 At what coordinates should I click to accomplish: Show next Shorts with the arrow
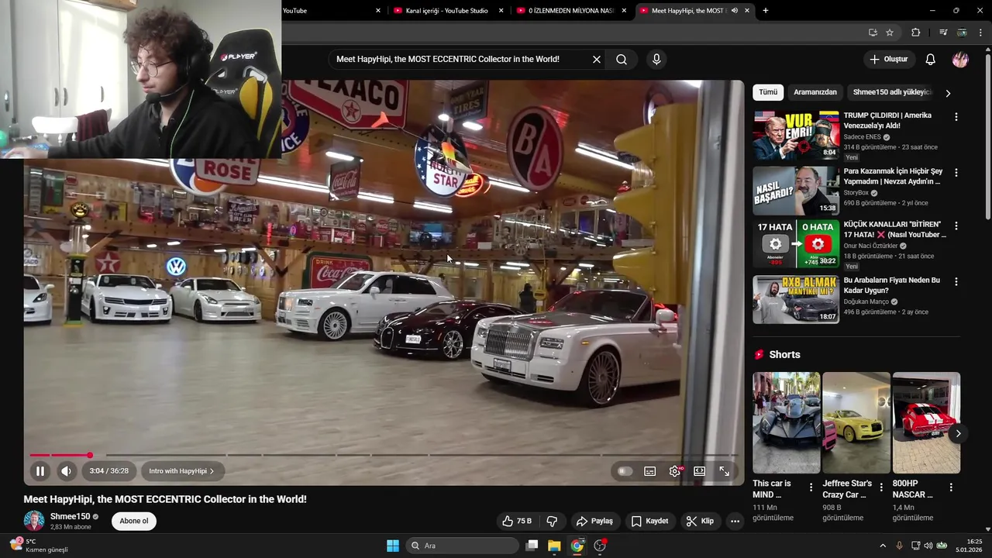(958, 433)
